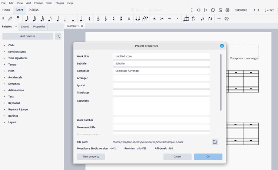This screenshot has width=278, height=170.
Task: Flip note direction
Action: 194,19
